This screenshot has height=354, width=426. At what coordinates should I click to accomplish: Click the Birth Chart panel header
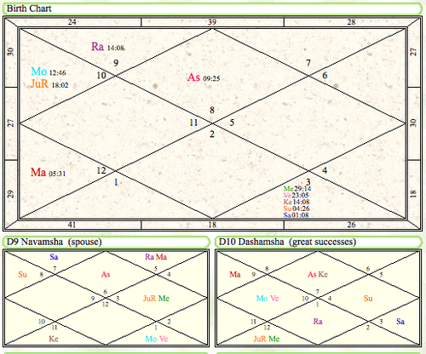coord(212,9)
